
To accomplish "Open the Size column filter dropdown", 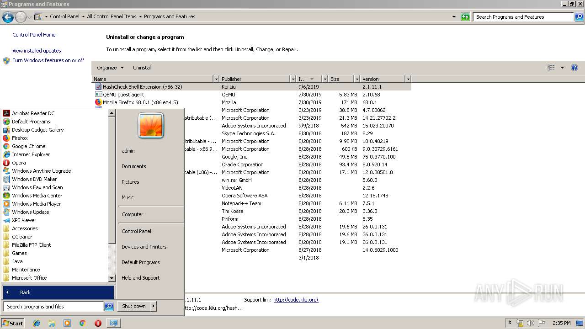I will pos(357,79).
